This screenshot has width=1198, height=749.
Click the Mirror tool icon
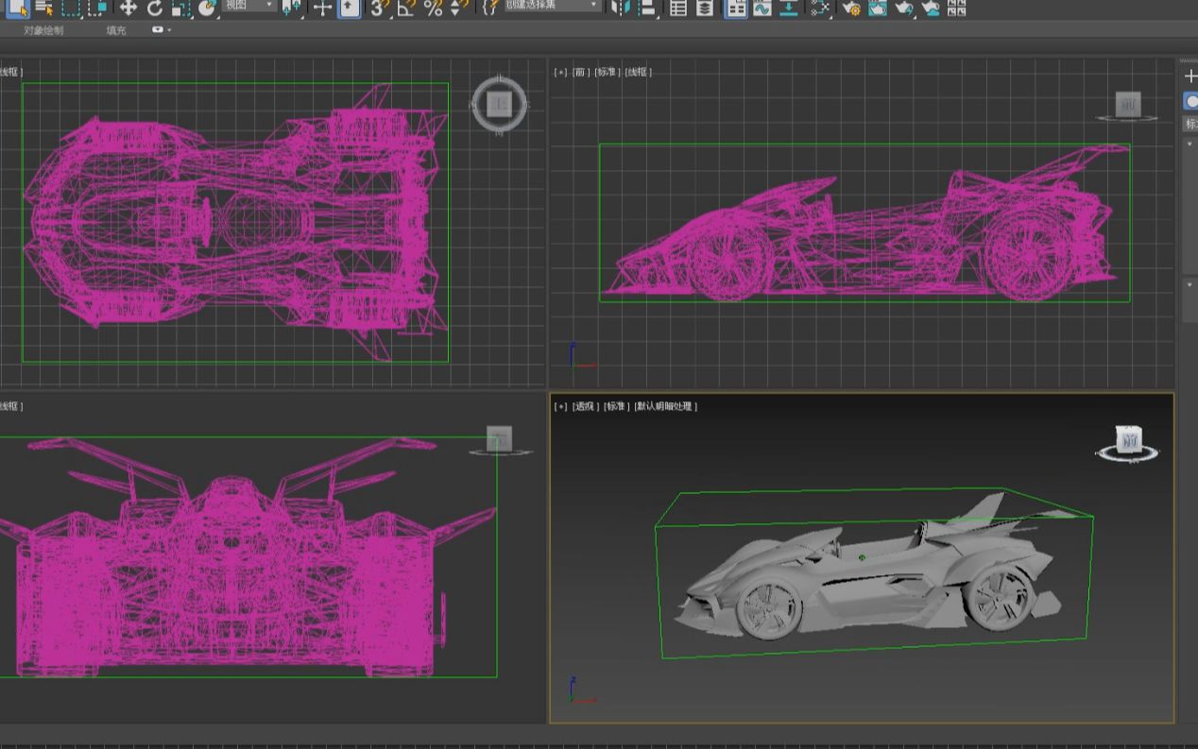620,8
